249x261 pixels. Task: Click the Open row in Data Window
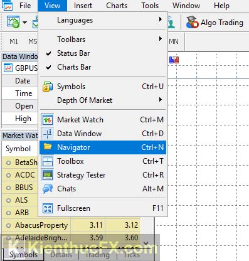[x=20, y=106]
